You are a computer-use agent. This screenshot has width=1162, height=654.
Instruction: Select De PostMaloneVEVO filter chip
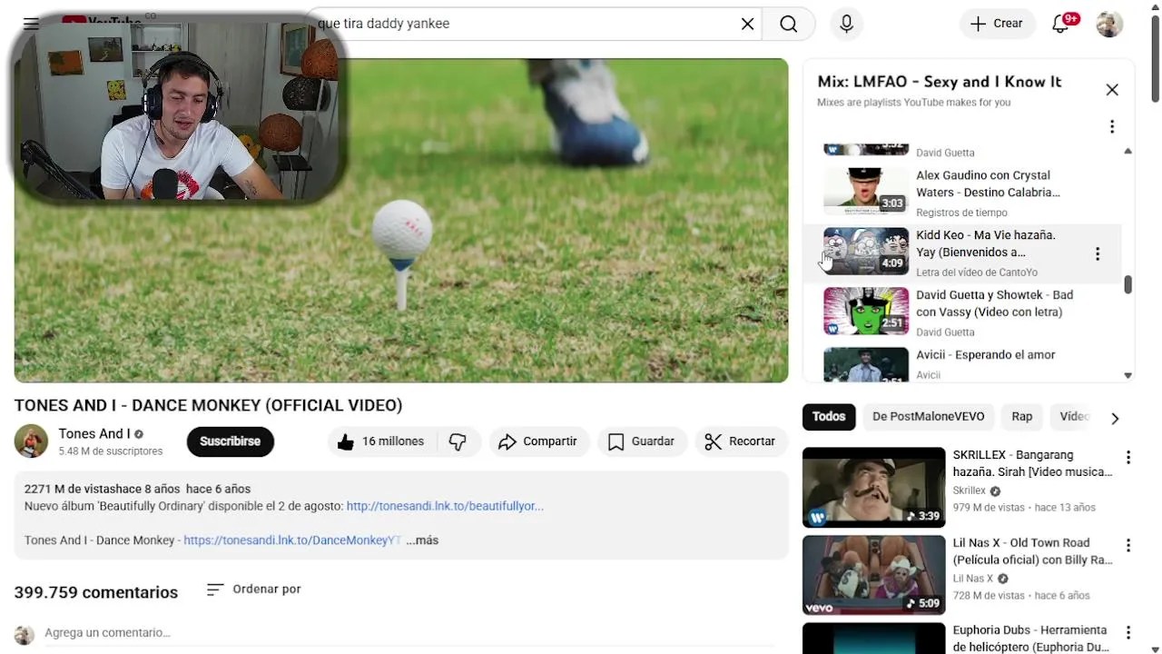pos(928,417)
